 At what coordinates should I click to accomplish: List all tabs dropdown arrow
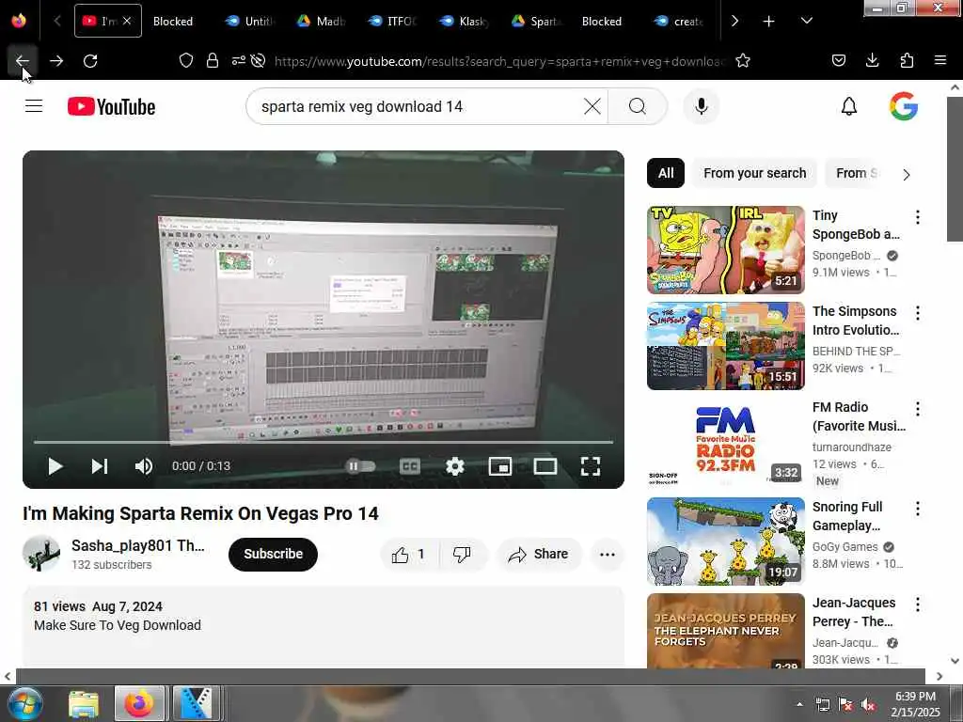pos(806,22)
